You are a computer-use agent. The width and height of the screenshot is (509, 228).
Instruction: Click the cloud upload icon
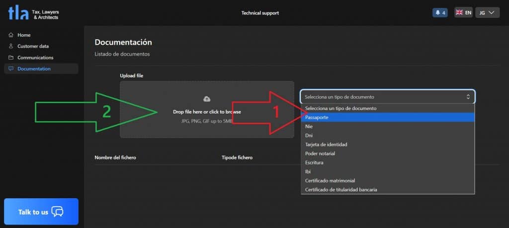click(207, 99)
